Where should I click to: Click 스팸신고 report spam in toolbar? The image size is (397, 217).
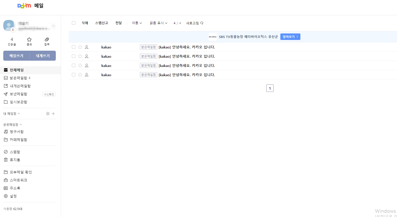click(102, 23)
